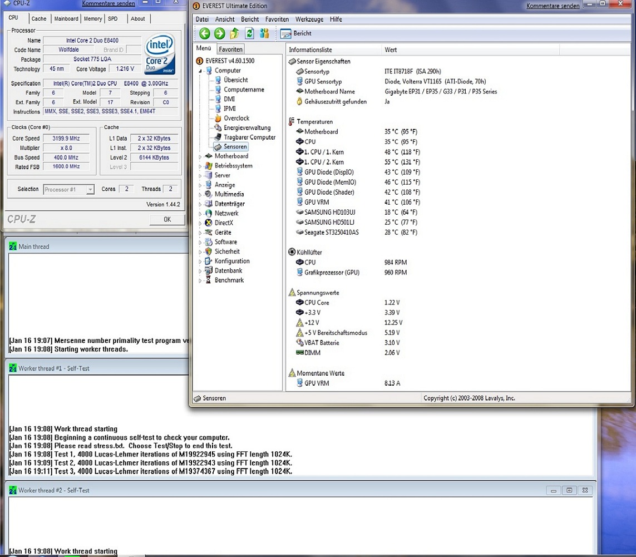Click the Up folder arrow toolbar icon

pos(234,33)
